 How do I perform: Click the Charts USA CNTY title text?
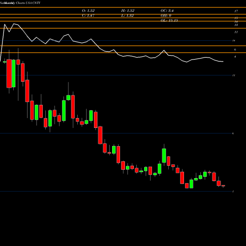coord(28,3)
